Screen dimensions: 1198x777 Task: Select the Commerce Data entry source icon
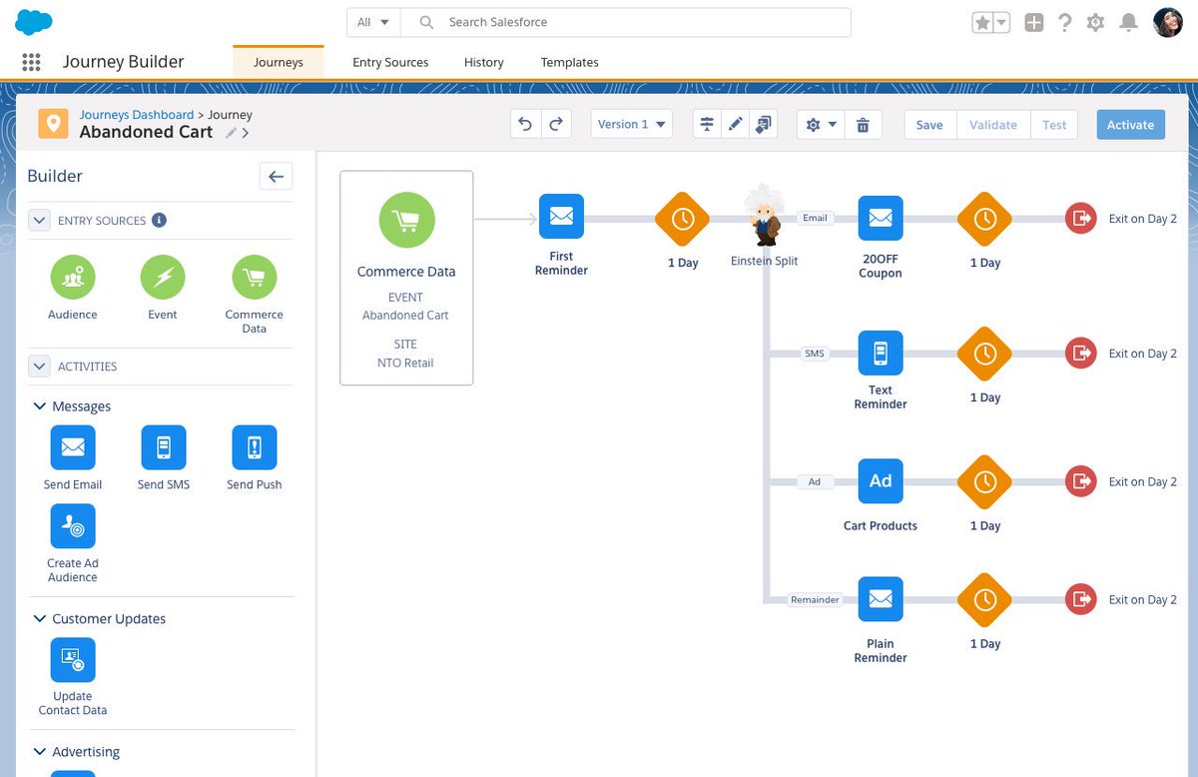[x=255, y=278]
